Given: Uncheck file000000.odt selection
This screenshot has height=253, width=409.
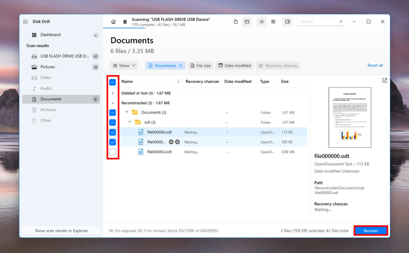Looking at the screenshot, I should [112, 132].
